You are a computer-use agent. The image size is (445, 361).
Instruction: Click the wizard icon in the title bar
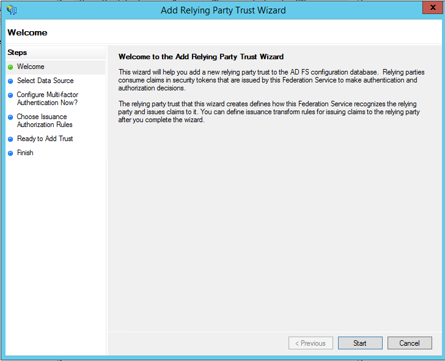pos(12,10)
